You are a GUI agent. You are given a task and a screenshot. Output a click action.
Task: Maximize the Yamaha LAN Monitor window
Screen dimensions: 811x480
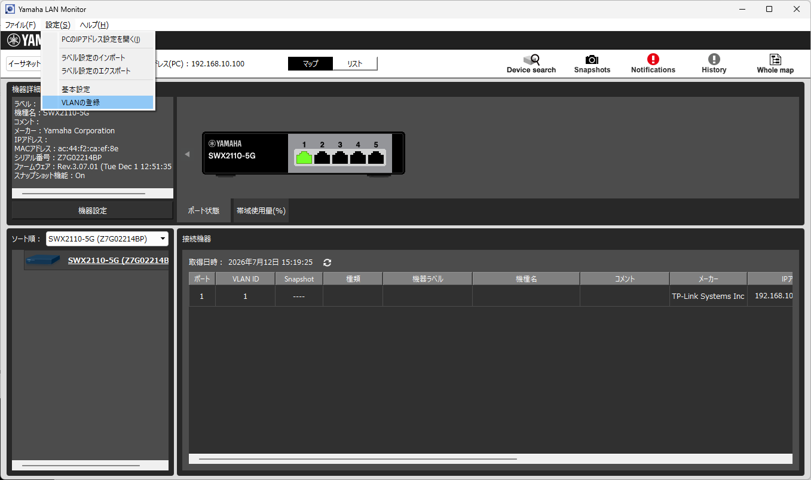point(769,9)
